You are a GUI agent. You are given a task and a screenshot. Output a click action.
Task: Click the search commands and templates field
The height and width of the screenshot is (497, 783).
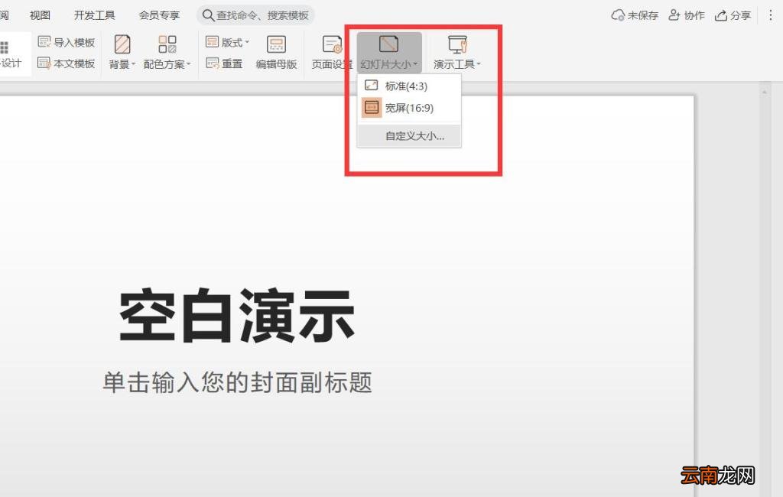255,15
